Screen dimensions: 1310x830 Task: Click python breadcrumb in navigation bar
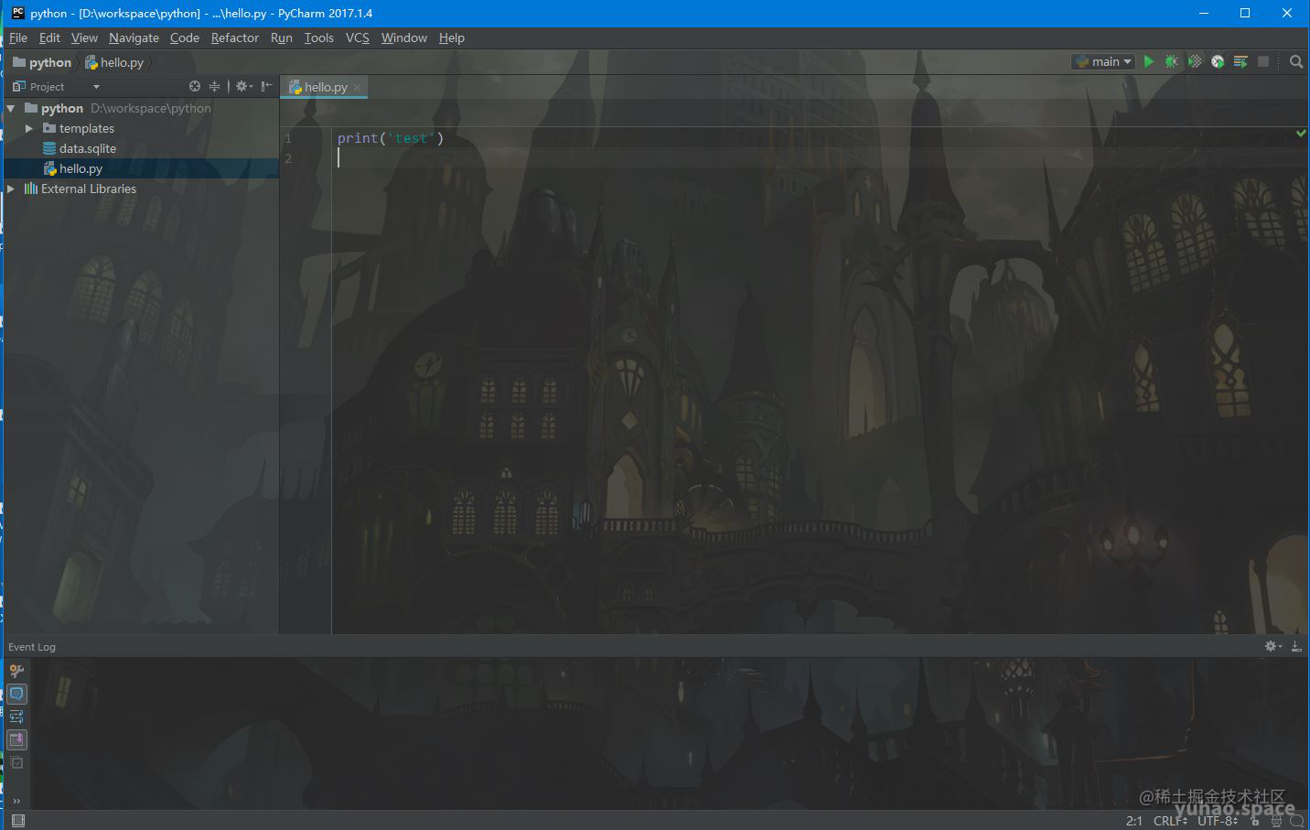tap(42, 62)
